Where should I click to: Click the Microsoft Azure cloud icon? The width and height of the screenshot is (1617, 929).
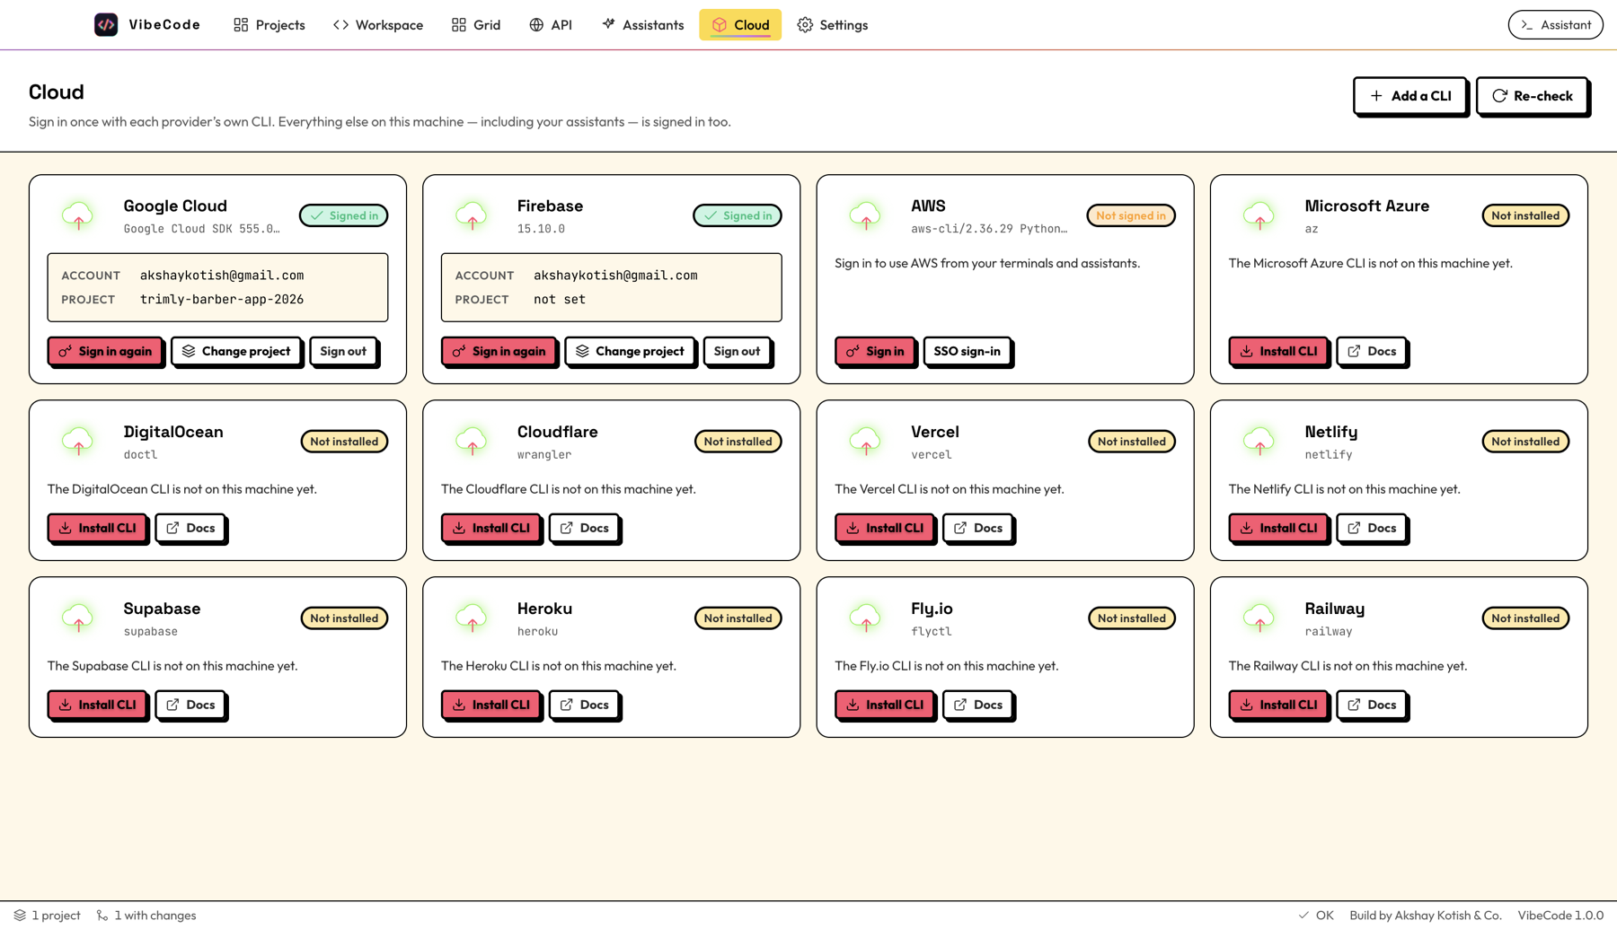click(1259, 215)
